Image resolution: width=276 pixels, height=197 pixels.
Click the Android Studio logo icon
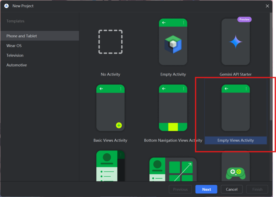pos(7,6)
